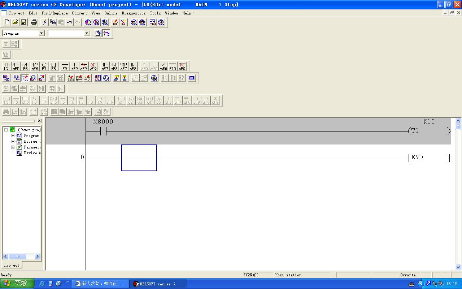Toggle the project data list display button

(106, 34)
